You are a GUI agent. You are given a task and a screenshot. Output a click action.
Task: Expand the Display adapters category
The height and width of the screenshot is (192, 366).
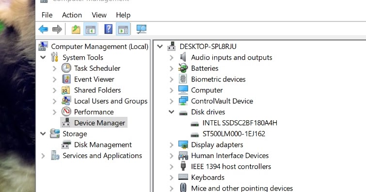172,145
